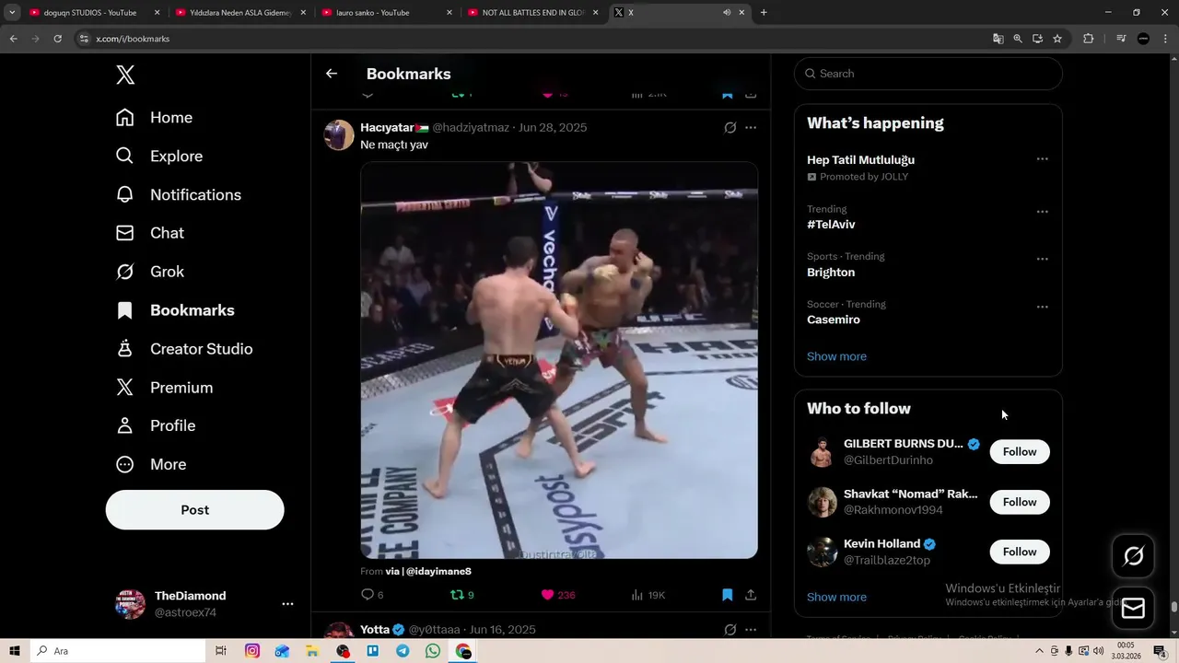Switch to NOT ALL BATTLES END tab
This screenshot has height=663, width=1179.
pyautogui.click(x=534, y=13)
